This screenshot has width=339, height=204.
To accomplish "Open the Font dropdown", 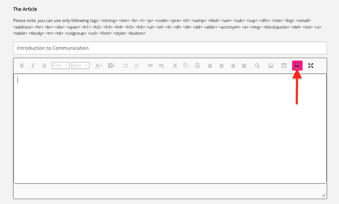I will (60, 66).
